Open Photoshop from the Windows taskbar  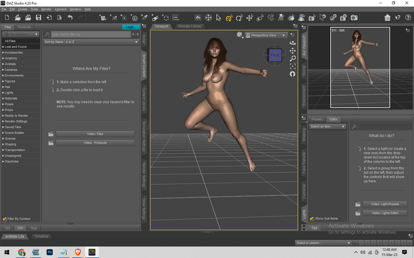[50, 252]
